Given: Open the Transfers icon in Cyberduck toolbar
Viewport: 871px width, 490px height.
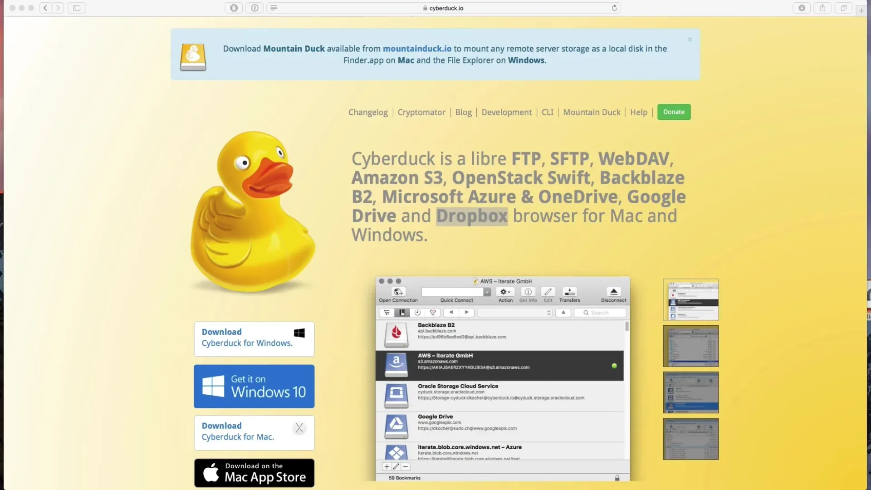Looking at the screenshot, I should coord(569,293).
